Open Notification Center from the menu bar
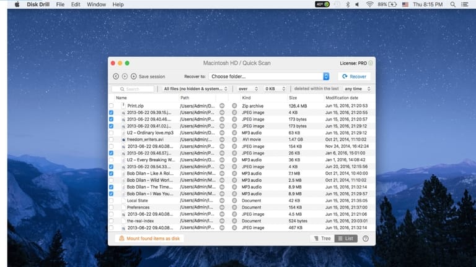The height and width of the screenshot is (267, 476). 465,4
